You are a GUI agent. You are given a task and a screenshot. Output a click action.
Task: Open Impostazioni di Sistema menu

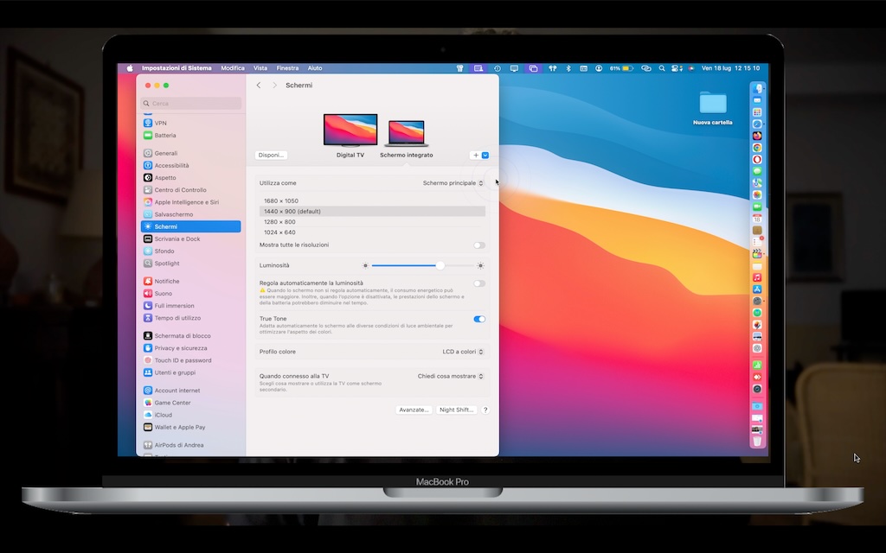[177, 68]
